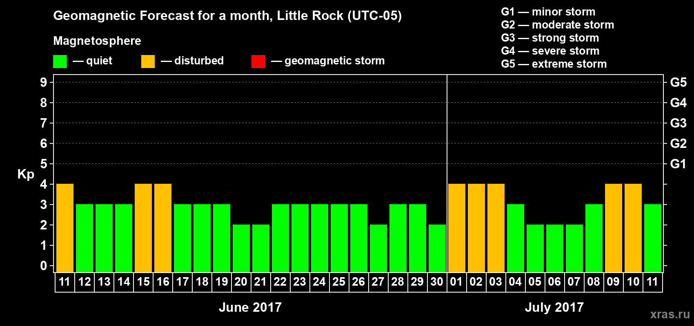
Task: Click the G5 right axis label
Action: coord(678,82)
